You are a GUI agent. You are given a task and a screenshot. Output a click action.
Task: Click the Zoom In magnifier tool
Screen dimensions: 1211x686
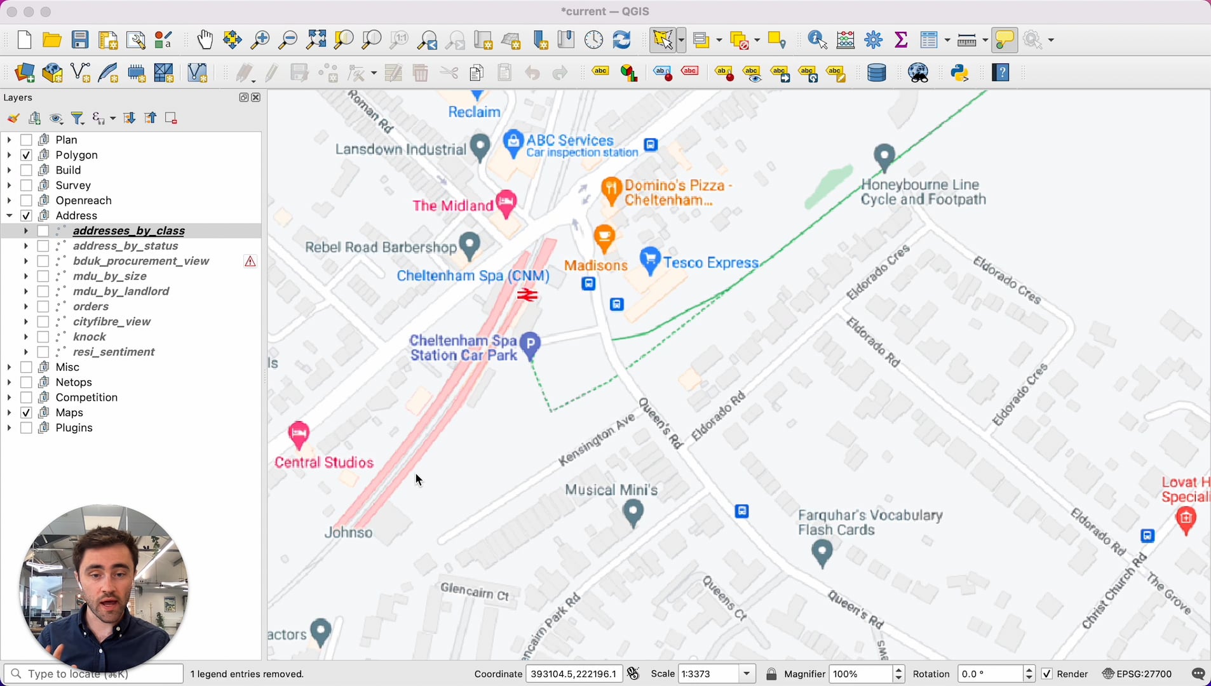[260, 40]
